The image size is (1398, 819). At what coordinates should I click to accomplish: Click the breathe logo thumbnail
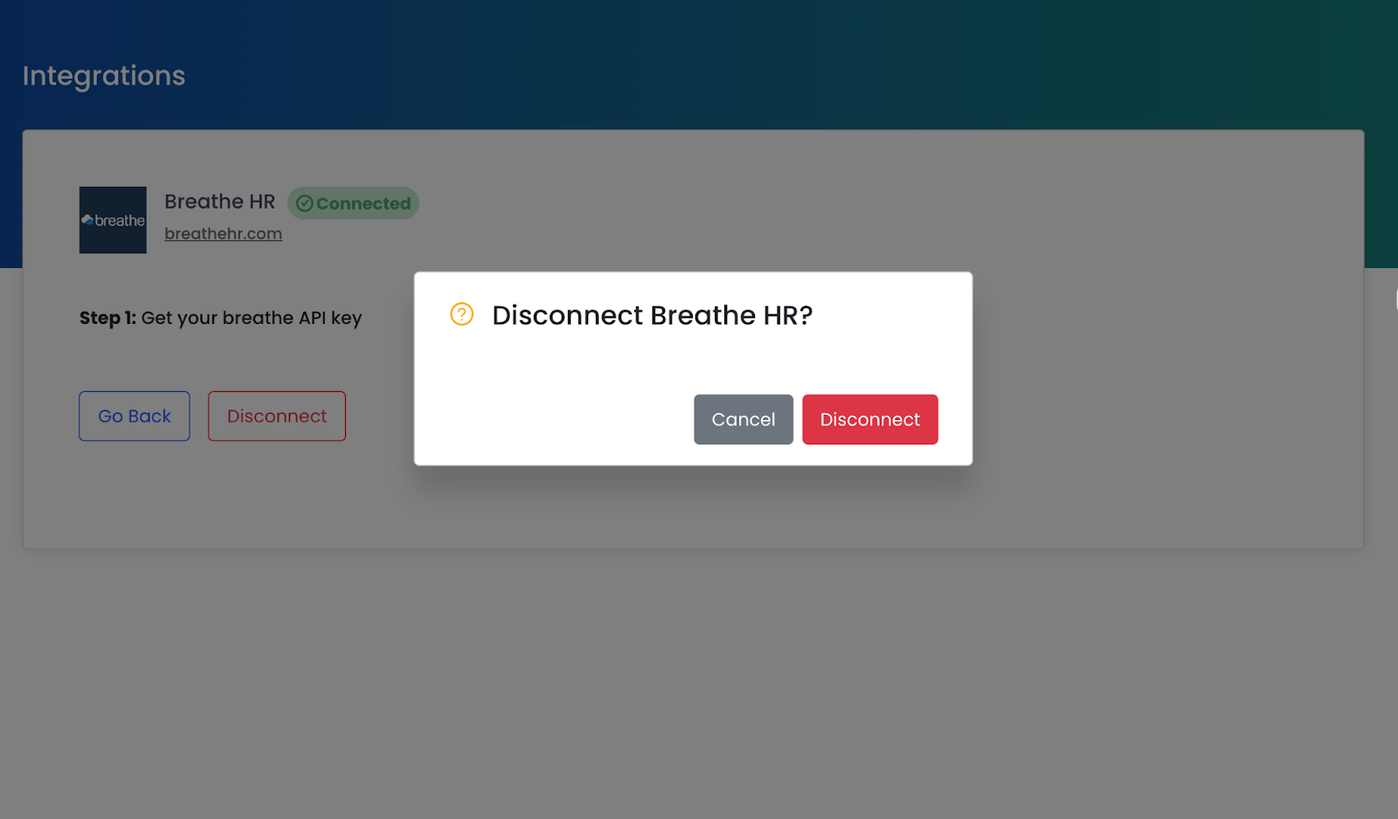[113, 220]
